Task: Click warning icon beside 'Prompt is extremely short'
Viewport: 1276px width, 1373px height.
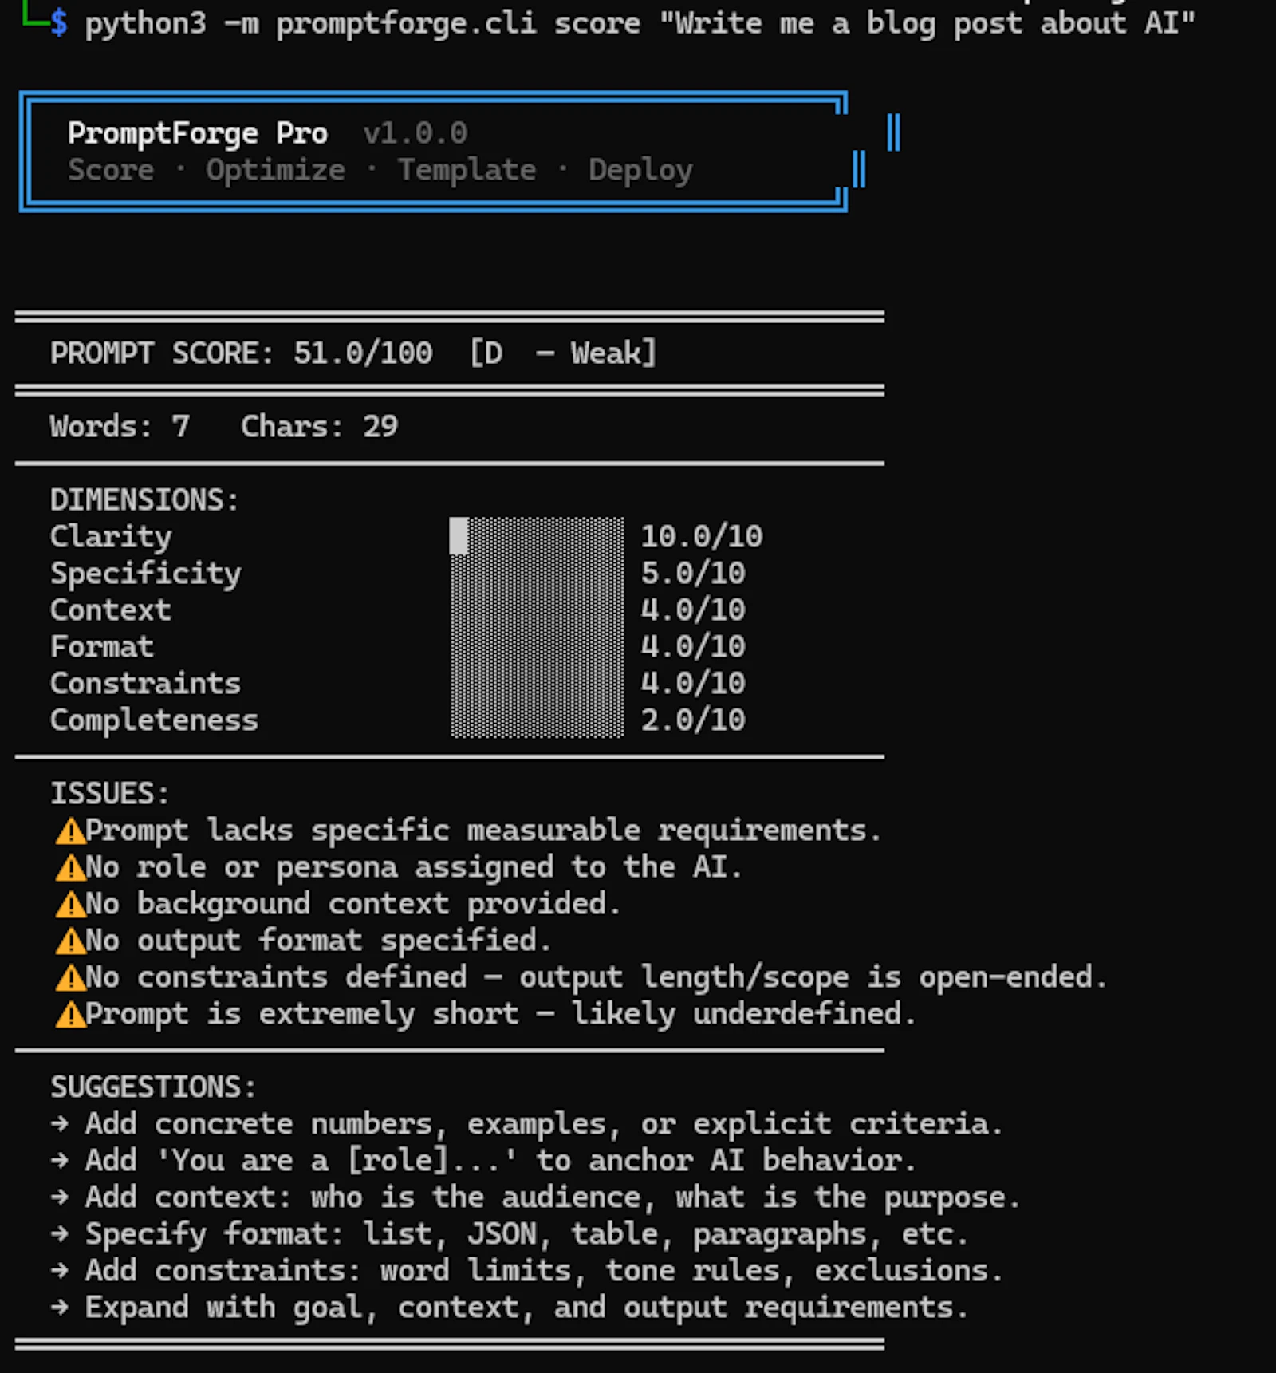Action: point(70,1015)
